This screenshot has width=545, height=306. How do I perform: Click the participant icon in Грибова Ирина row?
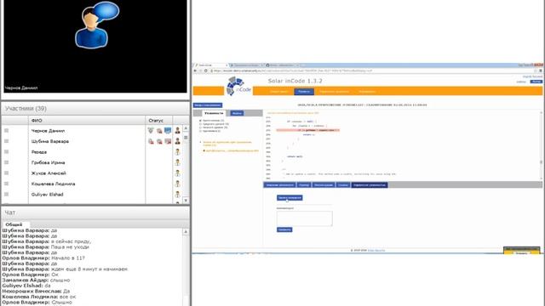178,162
